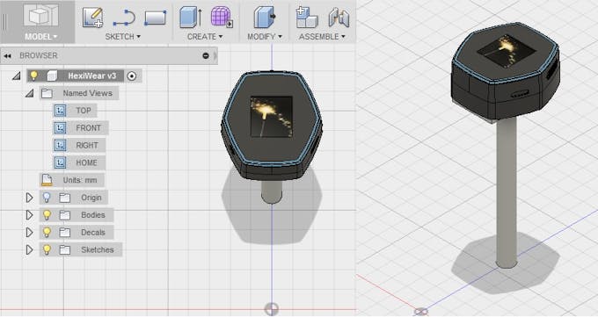The height and width of the screenshot is (317, 598).
Task: Hide the Bodies folder via lightbulb
Action: (47, 215)
